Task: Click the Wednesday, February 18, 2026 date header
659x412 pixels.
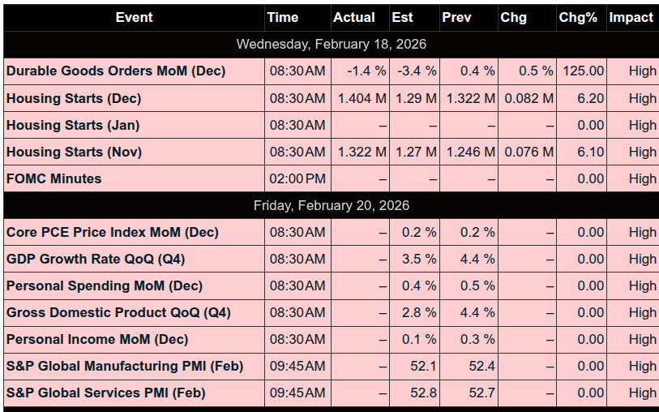Action: click(331, 44)
